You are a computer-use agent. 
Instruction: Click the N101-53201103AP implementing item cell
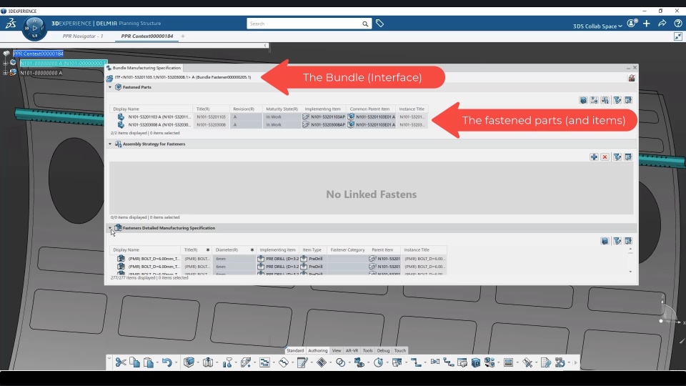point(324,117)
